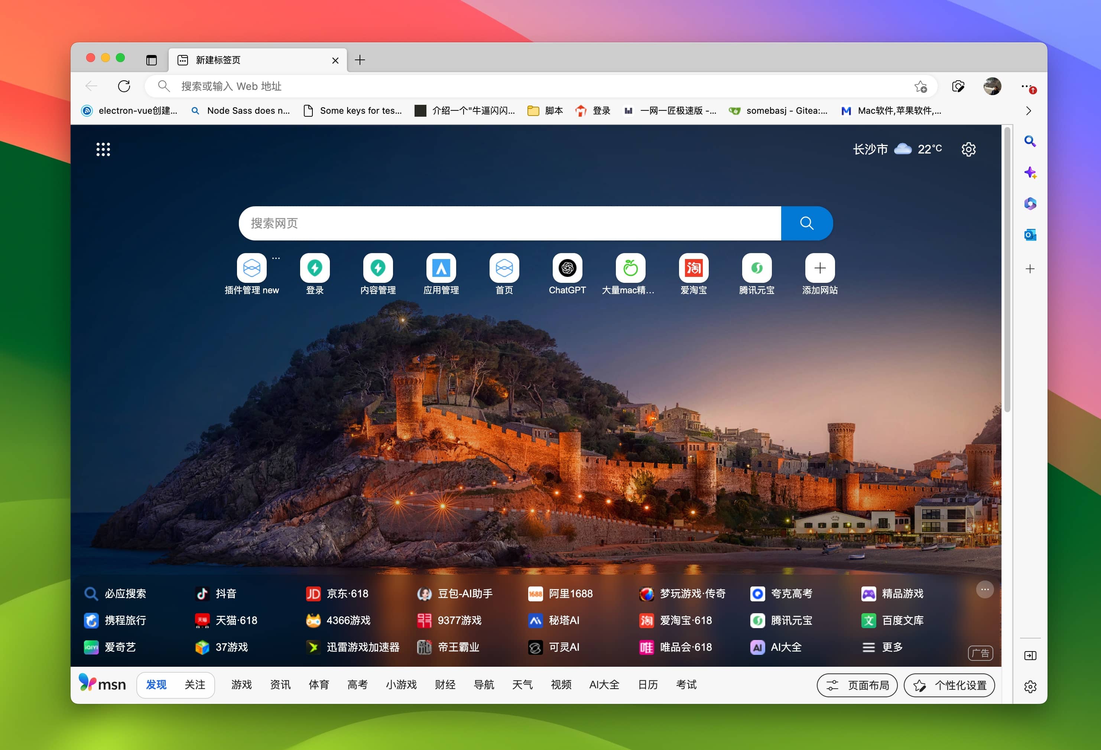Screen dimensions: 1101x750
Task: Select the 天气 tab in msn bar
Action: coord(522,685)
